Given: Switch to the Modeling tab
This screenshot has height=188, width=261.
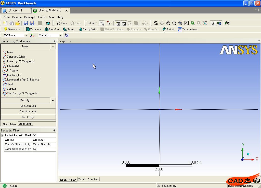Looking at the screenshot, I should (x=25, y=124).
